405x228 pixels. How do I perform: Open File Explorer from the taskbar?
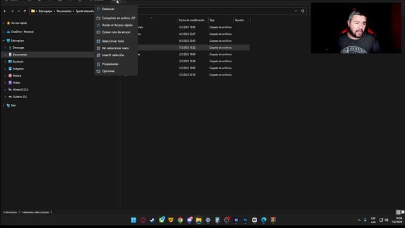(199, 220)
